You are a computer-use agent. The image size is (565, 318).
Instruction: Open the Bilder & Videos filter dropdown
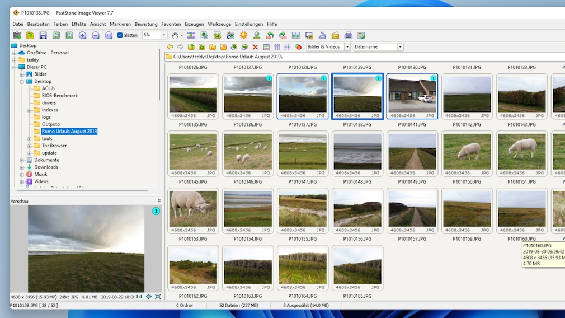click(347, 47)
